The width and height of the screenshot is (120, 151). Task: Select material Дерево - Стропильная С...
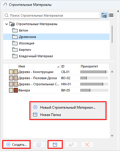(39, 84)
